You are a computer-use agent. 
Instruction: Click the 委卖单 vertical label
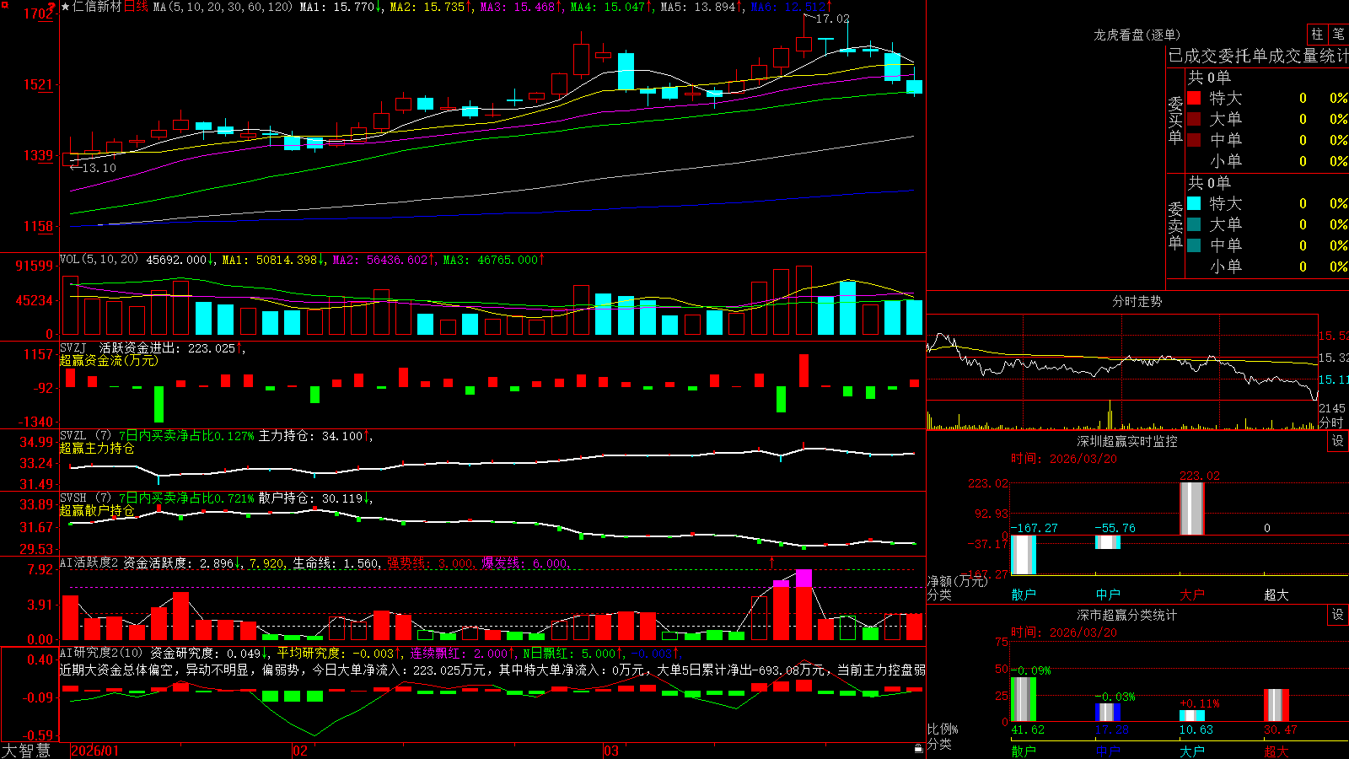pos(1175,226)
